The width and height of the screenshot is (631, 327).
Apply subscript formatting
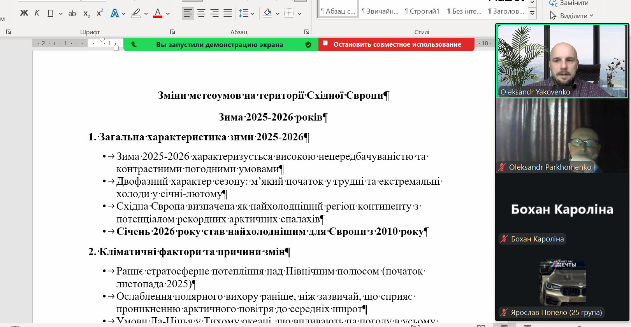point(86,14)
